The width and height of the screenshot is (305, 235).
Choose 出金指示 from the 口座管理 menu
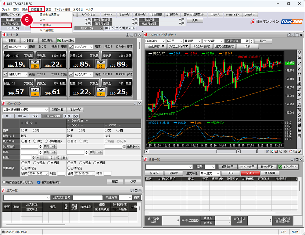51,25
